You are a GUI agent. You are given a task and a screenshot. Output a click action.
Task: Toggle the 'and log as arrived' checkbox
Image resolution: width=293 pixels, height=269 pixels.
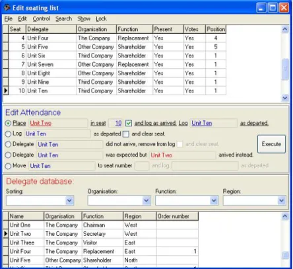point(129,123)
